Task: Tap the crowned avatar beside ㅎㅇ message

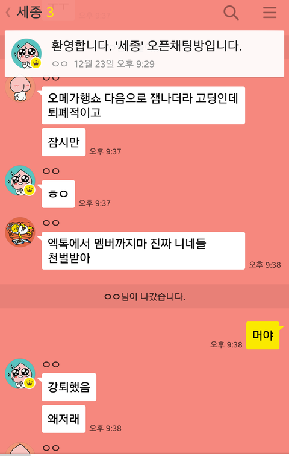Action: point(20,180)
